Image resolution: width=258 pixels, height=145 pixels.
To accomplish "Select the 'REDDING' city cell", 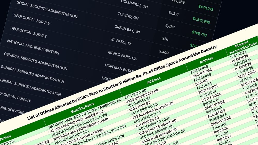I will [224, 139].
